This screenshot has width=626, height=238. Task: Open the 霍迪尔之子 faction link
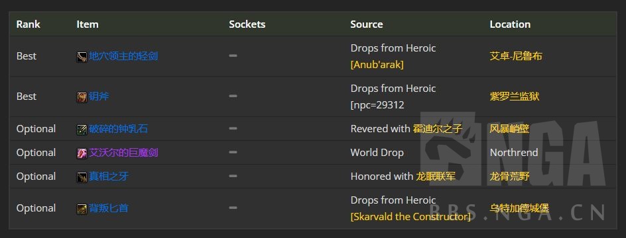[x=438, y=128]
